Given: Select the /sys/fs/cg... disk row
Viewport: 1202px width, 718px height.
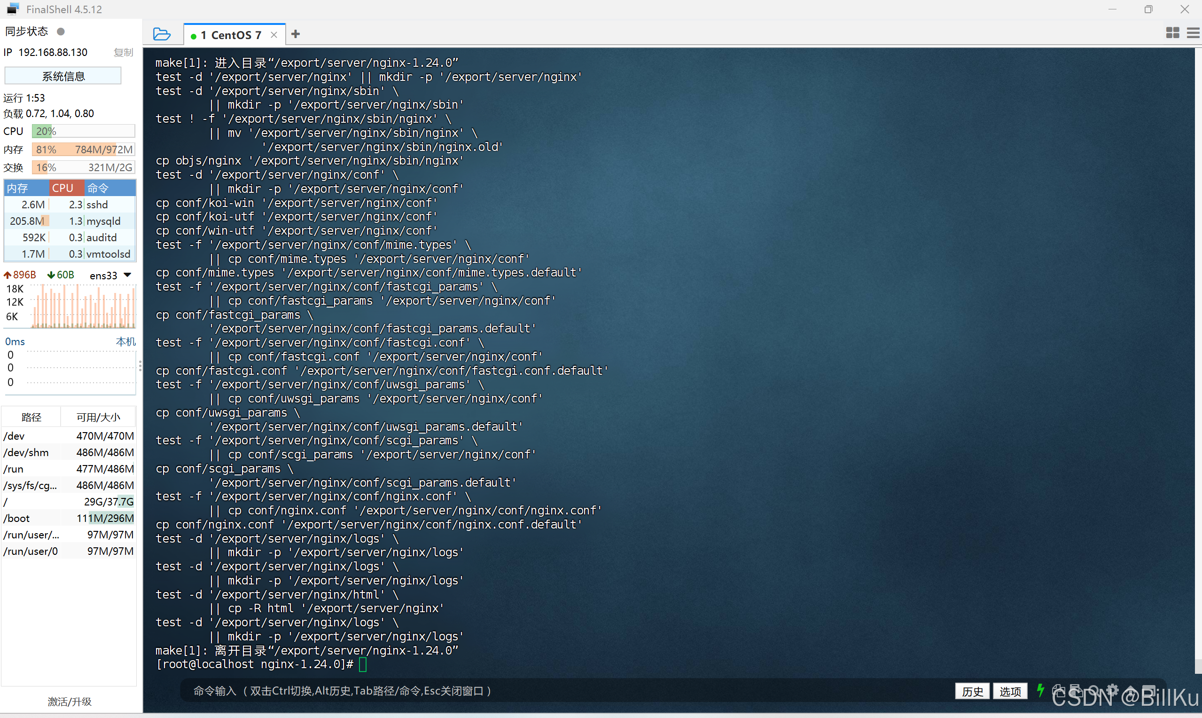Looking at the screenshot, I should coord(69,485).
